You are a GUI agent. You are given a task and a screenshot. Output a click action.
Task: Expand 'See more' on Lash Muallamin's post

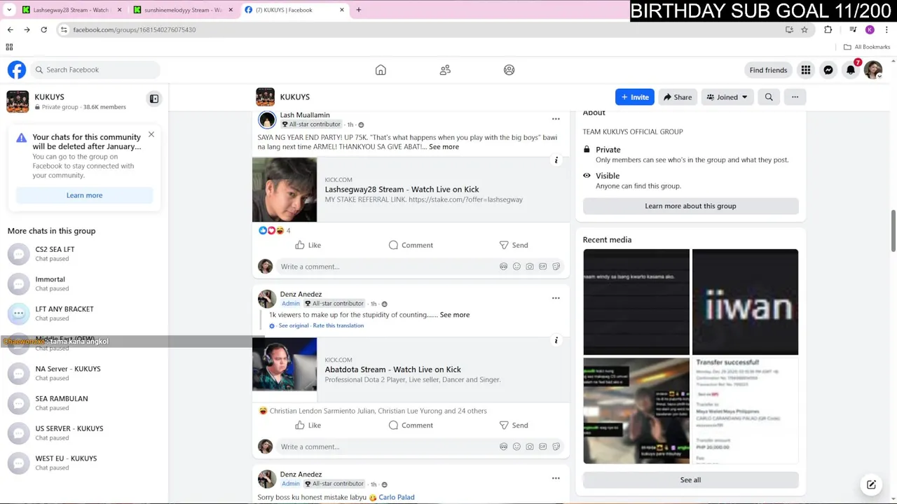[444, 147]
